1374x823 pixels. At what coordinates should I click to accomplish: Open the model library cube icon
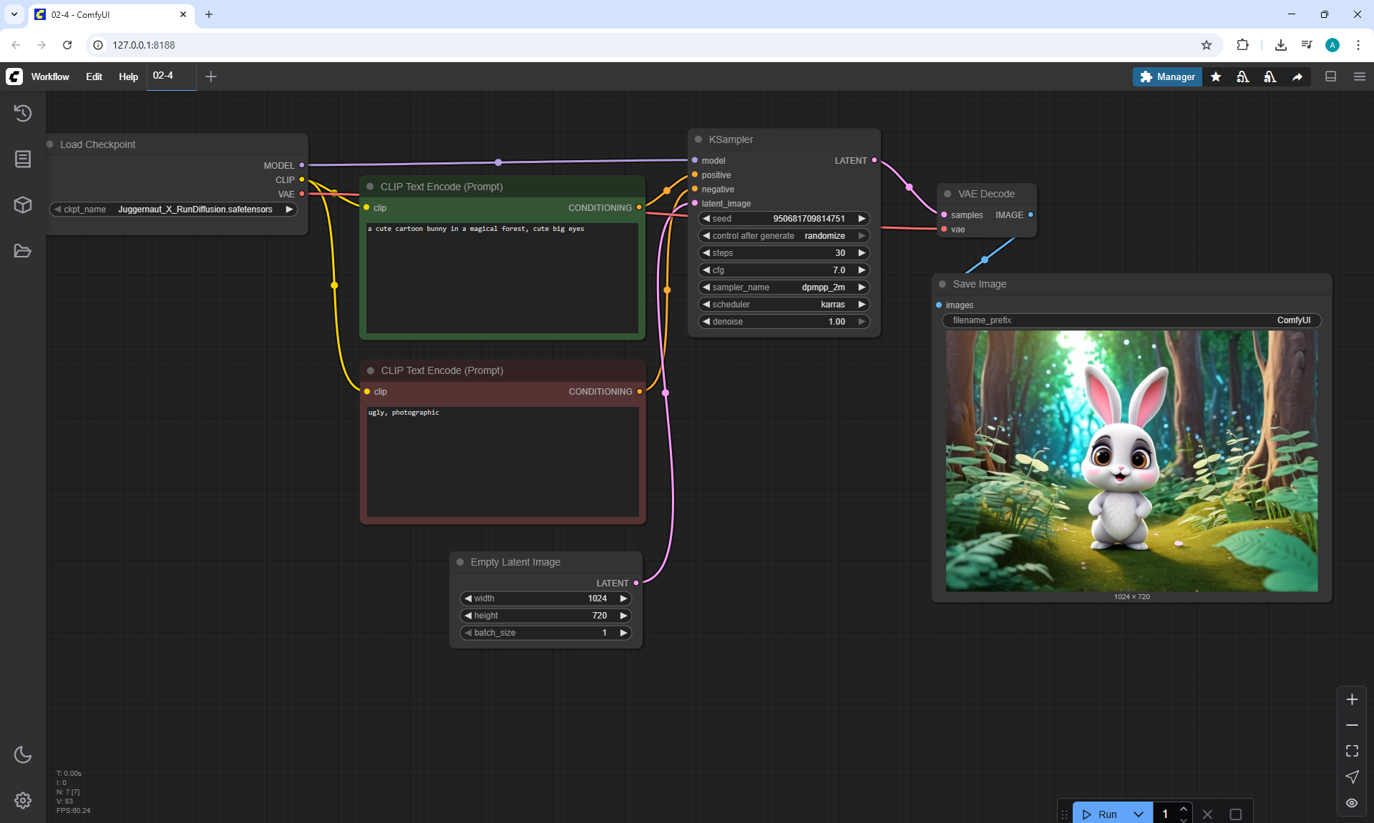tap(23, 205)
